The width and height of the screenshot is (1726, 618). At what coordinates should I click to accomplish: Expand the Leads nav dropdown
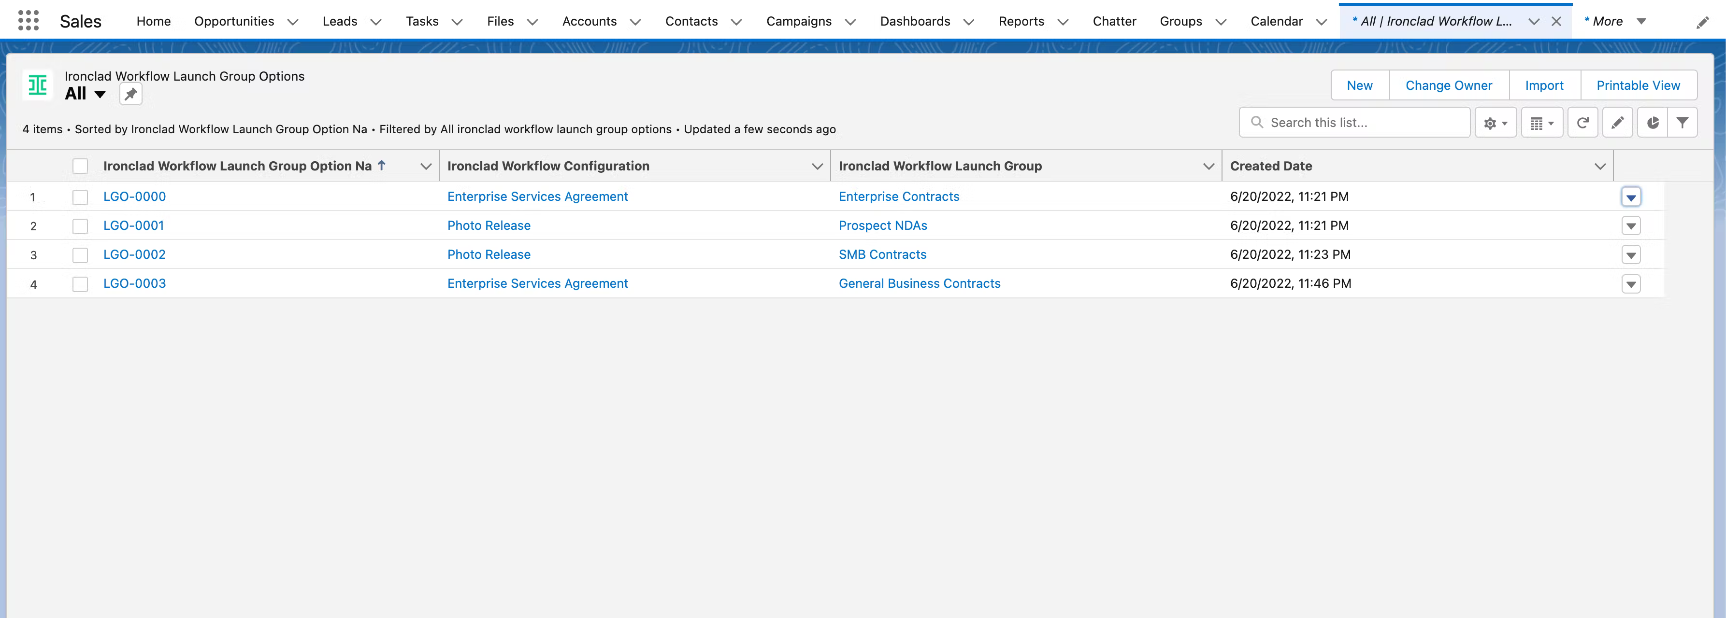376,21
